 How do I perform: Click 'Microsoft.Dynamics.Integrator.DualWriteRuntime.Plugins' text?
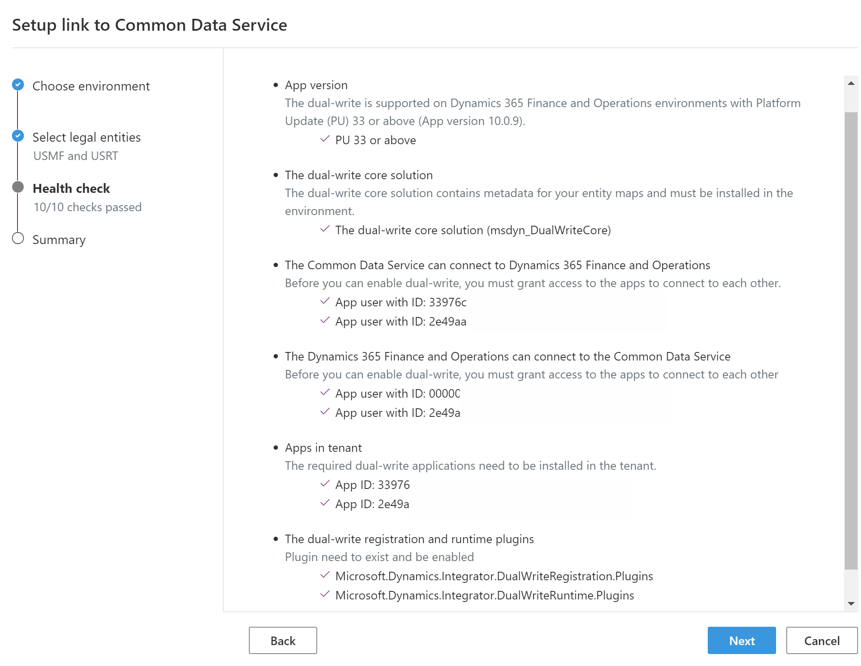click(484, 596)
